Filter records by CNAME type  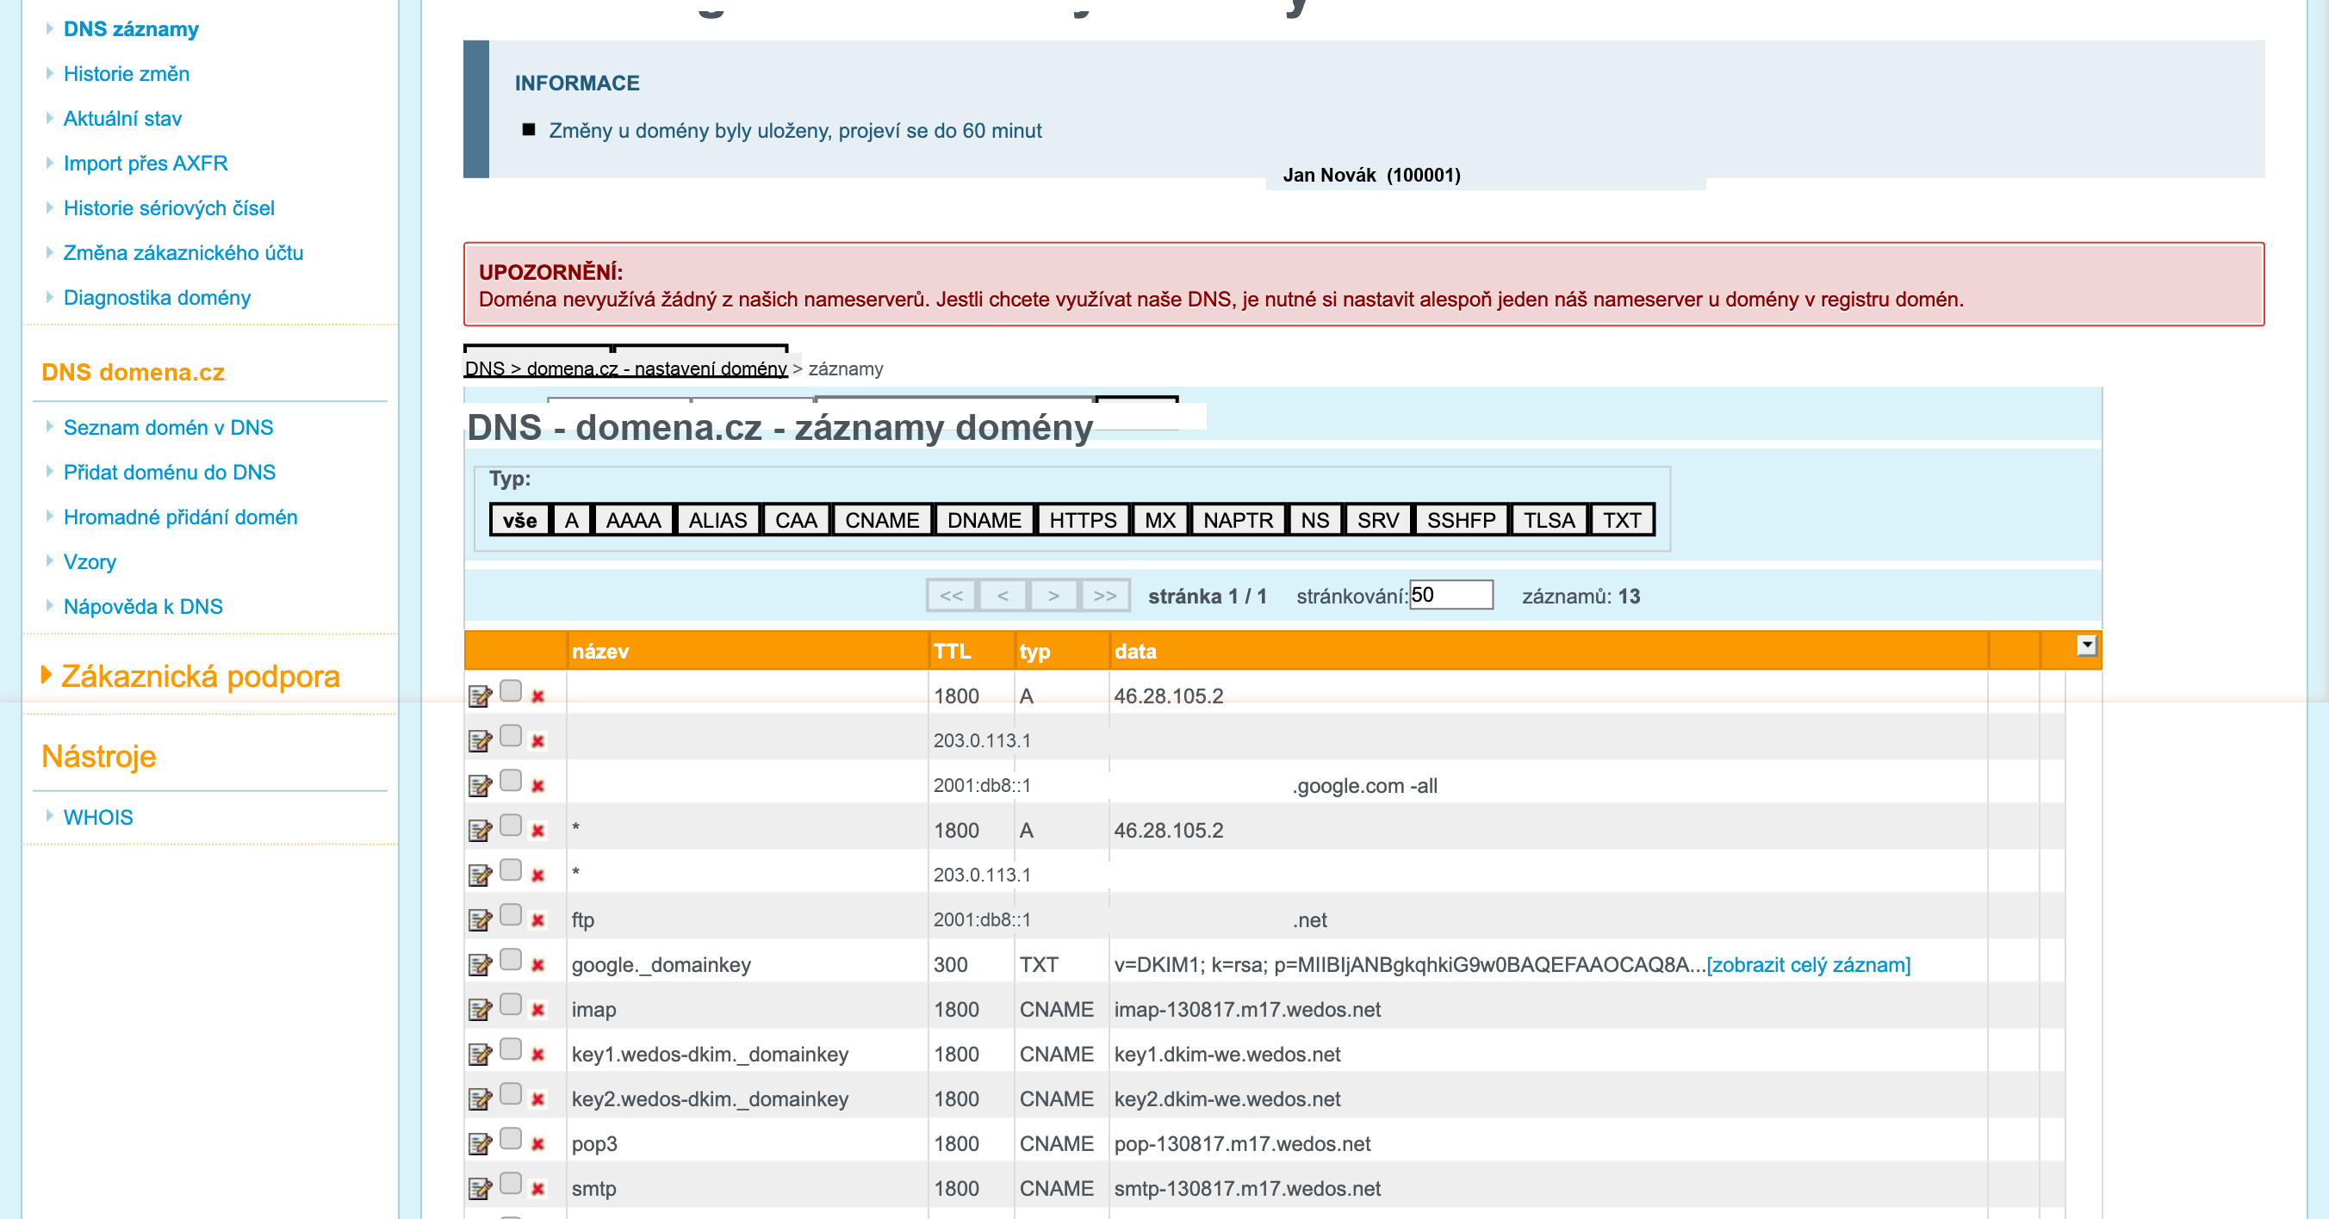pos(880,521)
